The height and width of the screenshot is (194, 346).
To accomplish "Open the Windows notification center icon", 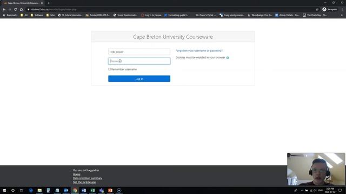I will (x=340, y=190).
